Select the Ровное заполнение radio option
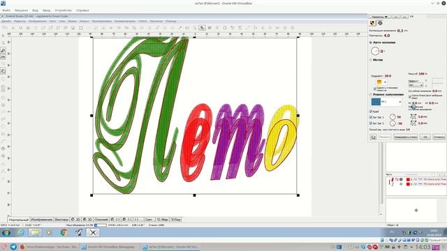This screenshot has width=447, height=251. click(x=371, y=95)
